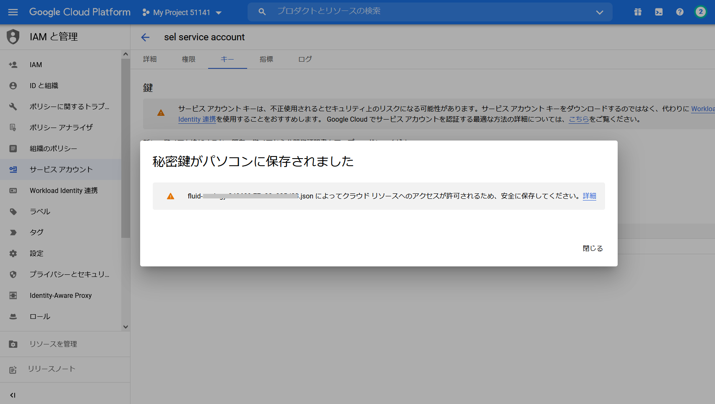This screenshot has width=715, height=404.
Task: Click the account circle icon for ID と組織
Action: 13,86
